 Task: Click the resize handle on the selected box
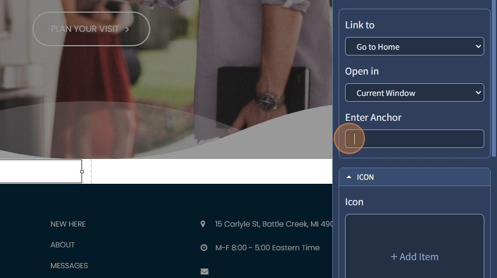point(82,172)
